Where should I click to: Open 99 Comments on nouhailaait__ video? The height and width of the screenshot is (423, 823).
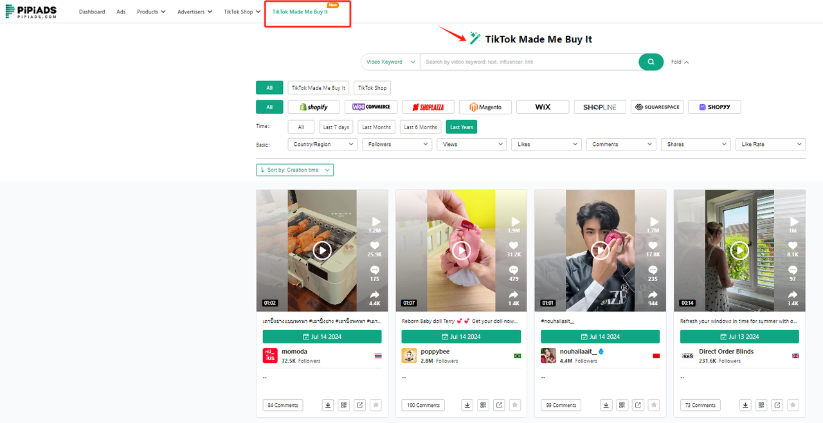tap(561, 405)
